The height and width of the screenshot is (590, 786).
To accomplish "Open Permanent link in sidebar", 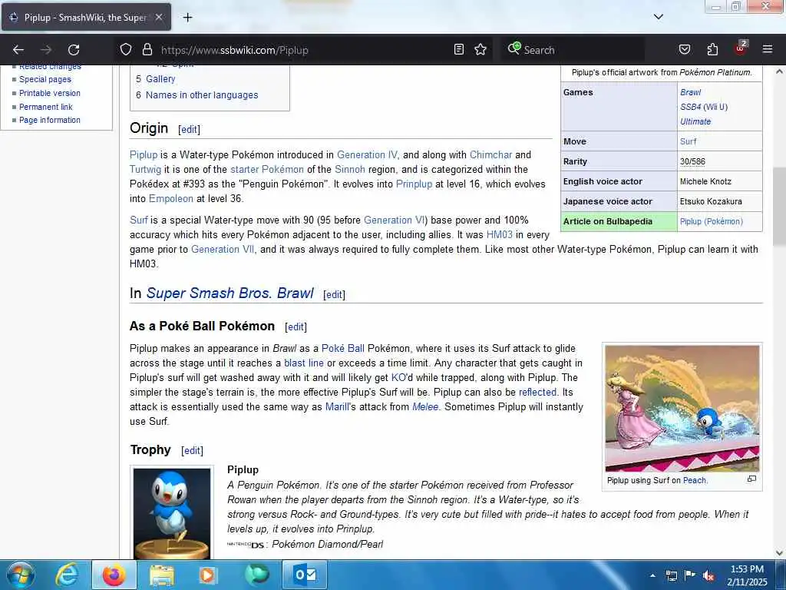I will click(x=45, y=107).
